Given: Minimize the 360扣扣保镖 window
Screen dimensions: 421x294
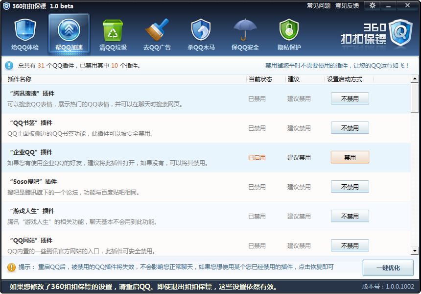Looking at the screenshot, I should coord(389,5).
